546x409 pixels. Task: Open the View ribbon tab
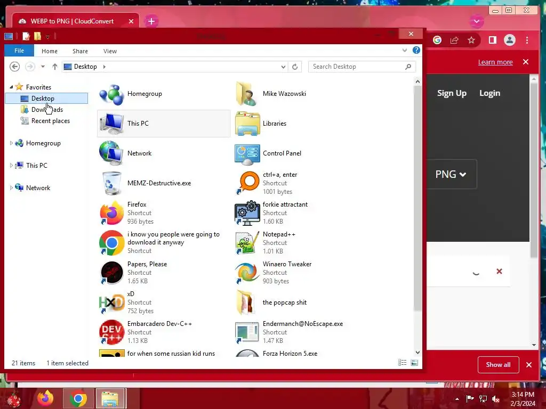110,51
